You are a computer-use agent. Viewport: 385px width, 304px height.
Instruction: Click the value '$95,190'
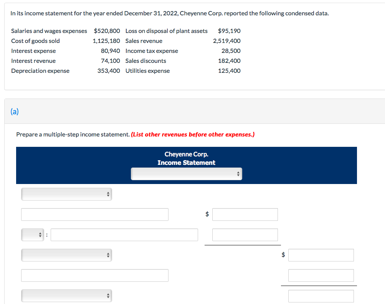tap(229, 31)
